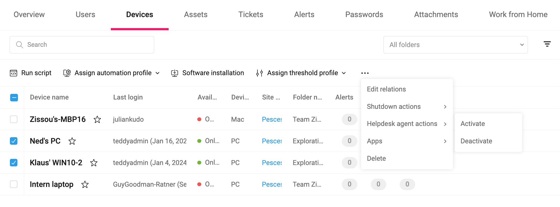560x207 pixels.
Task: Open the Pesce site link for Klaus' WIN10-2
Action: (272, 163)
